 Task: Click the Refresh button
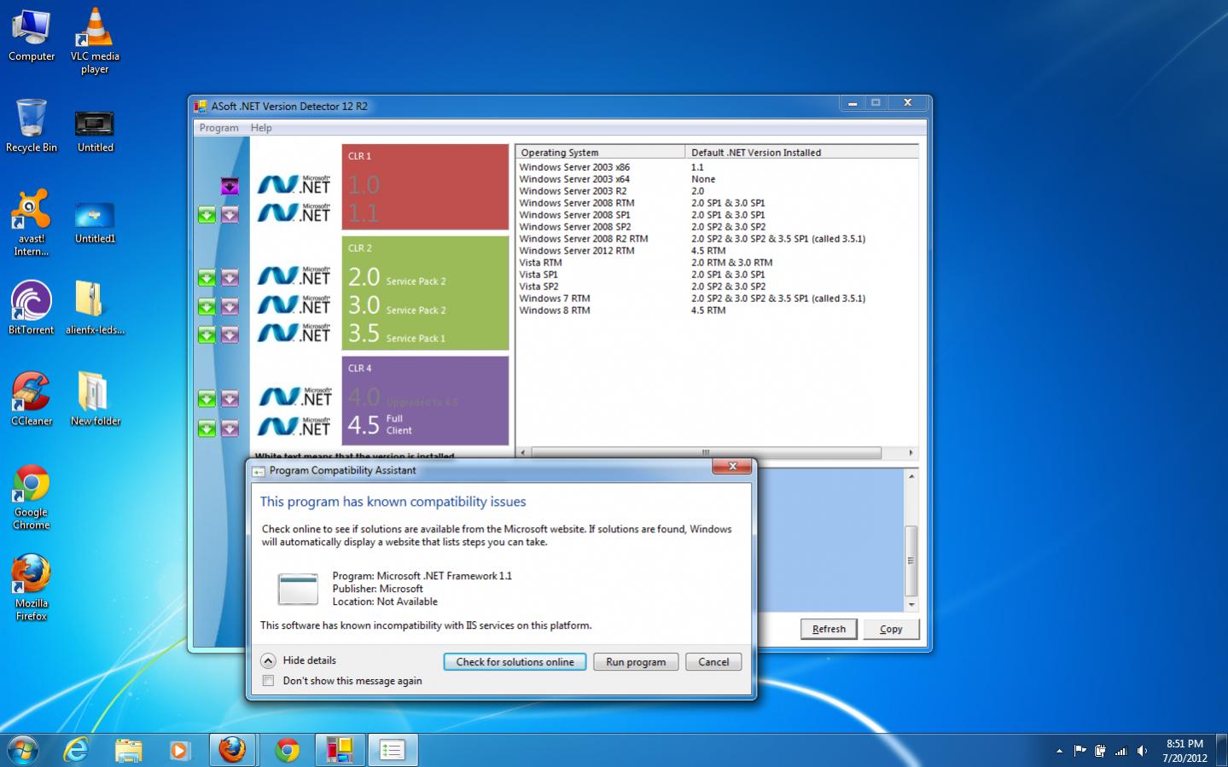(829, 629)
